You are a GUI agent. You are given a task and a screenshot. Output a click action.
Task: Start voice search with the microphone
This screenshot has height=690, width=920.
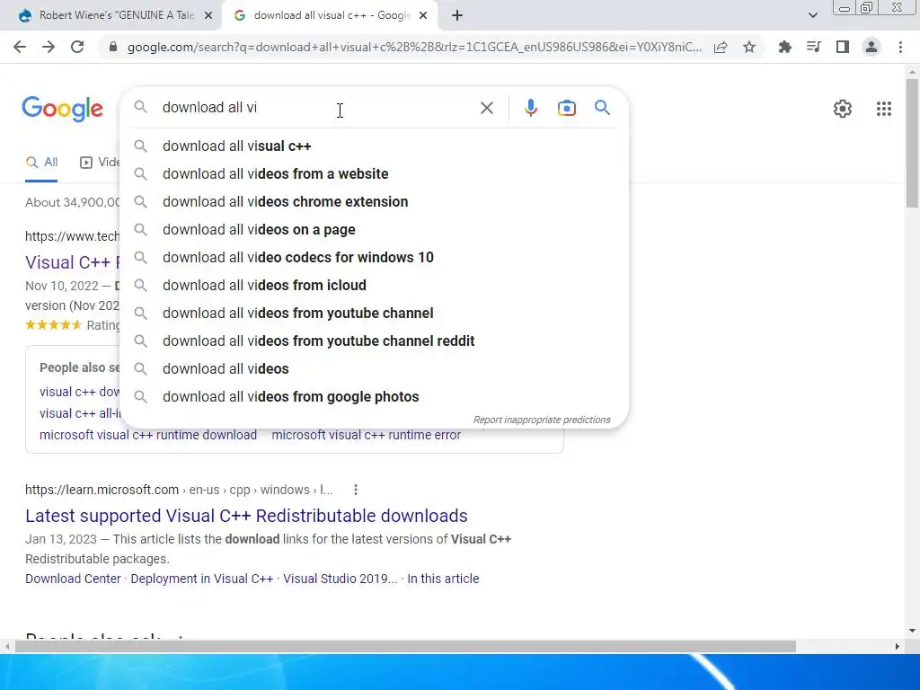click(530, 108)
